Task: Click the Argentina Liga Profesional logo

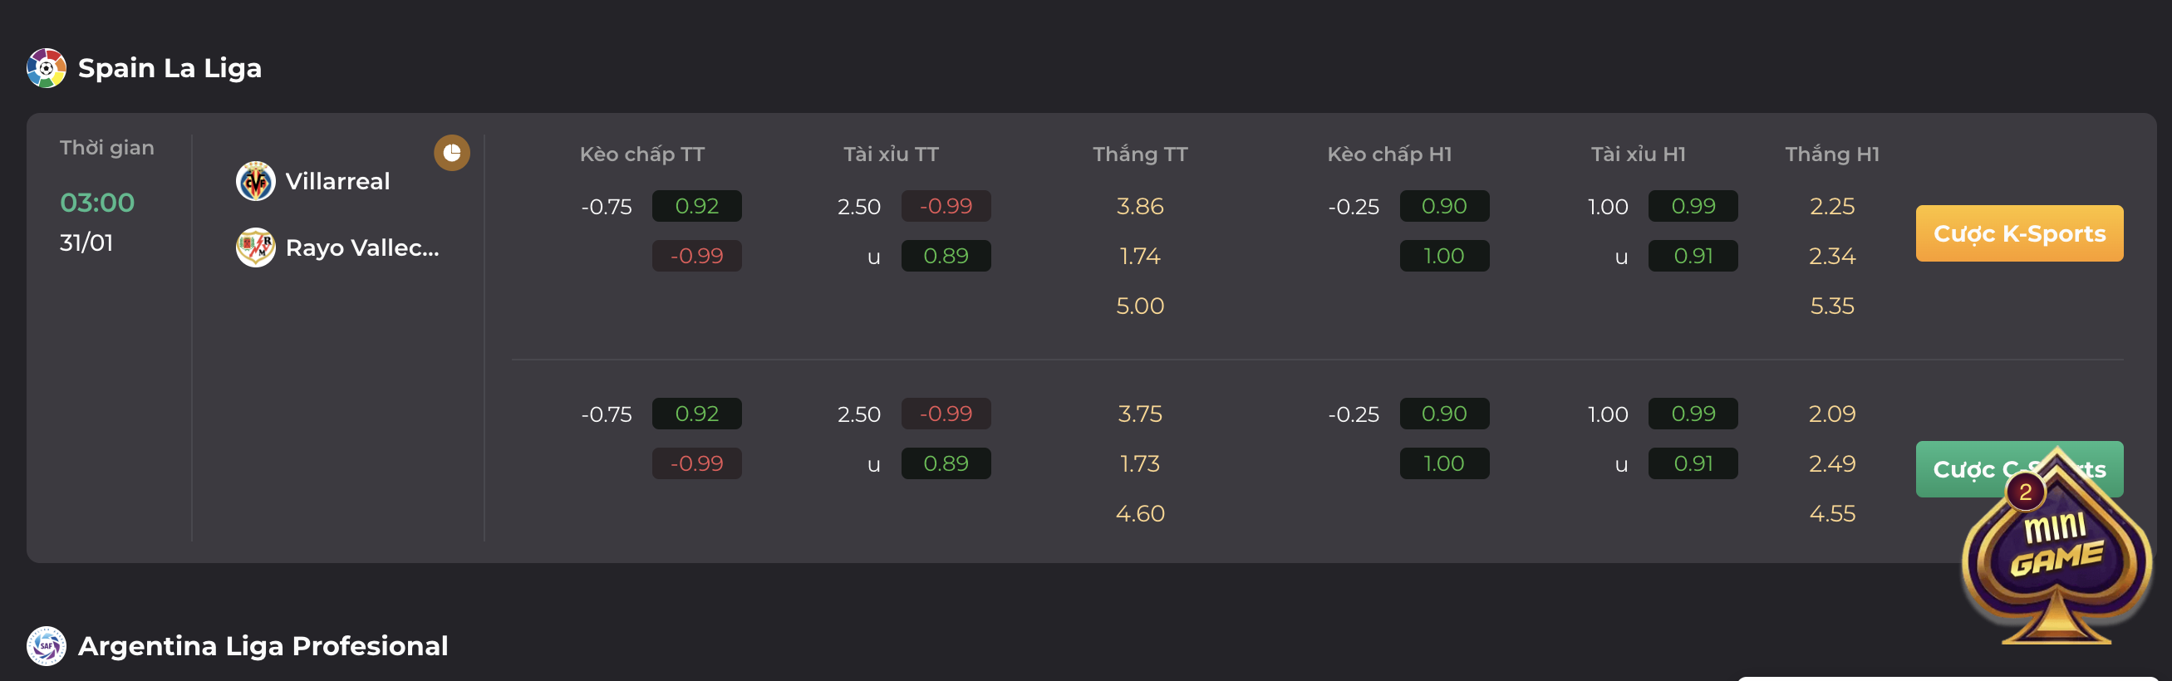Action: [x=47, y=646]
